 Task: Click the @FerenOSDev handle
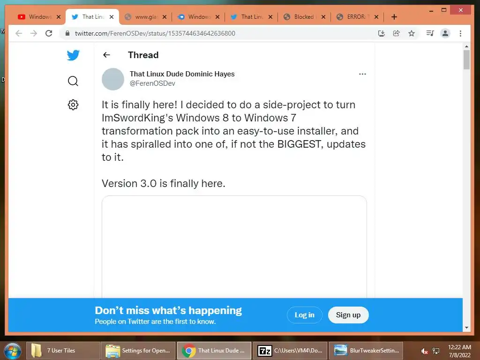click(152, 83)
